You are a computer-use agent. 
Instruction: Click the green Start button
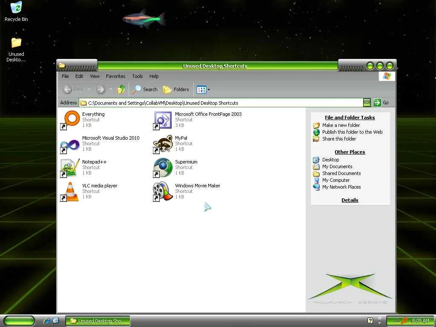(x=20, y=321)
